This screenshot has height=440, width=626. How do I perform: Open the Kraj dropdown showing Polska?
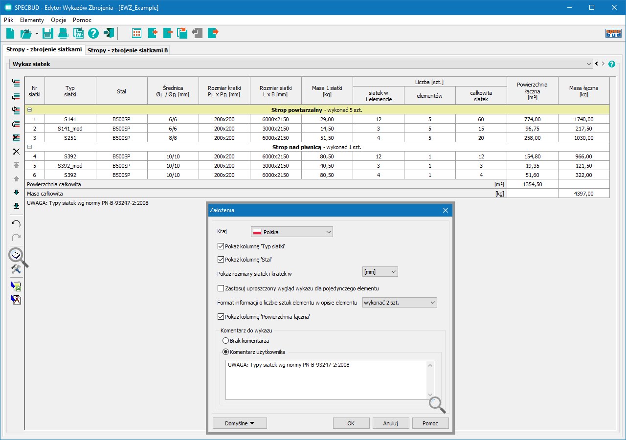pos(292,232)
